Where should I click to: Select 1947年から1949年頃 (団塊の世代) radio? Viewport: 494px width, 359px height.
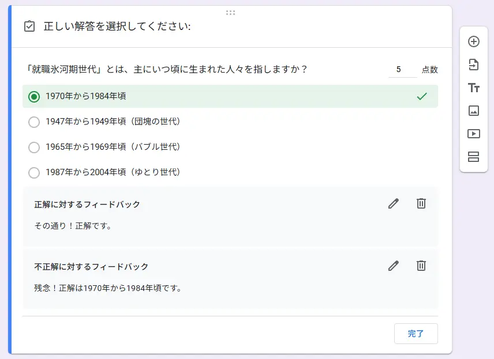click(x=34, y=122)
